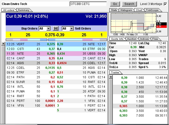Viewport: 169px width, 125px height.
Task: Click the chain link icon between order filters
Action: pyautogui.click(x=56, y=29)
